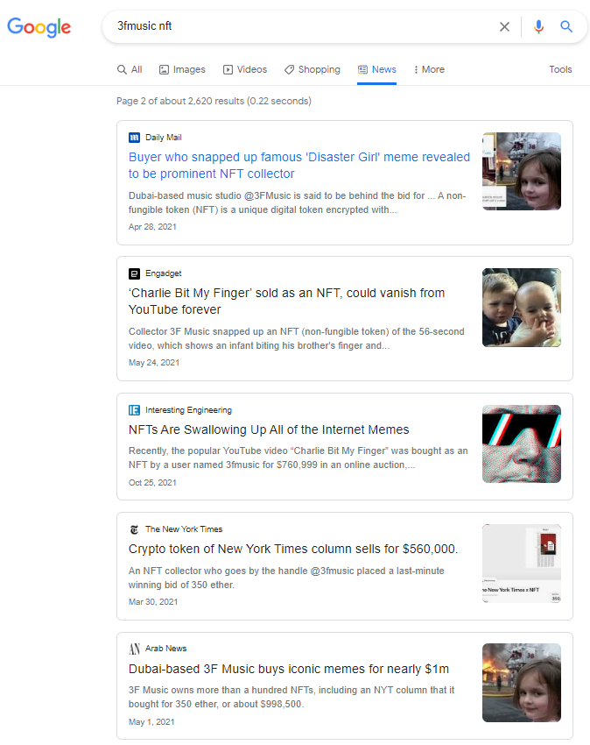Click 'Page 2 of about 2,620 results' text
This screenshot has width=590, height=745.
(x=214, y=101)
